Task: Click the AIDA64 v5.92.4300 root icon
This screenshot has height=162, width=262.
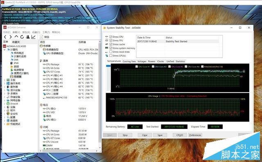Action: coord(5,46)
